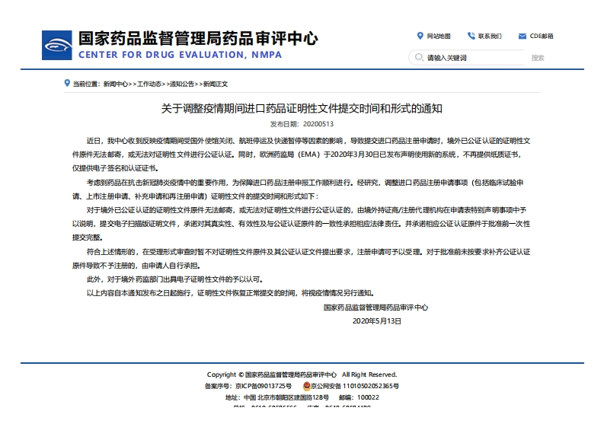The width and height of the screenshot is (604, 427).
Task: Click the article title about 进口药品证明性文件
Action: pos(302,109)
